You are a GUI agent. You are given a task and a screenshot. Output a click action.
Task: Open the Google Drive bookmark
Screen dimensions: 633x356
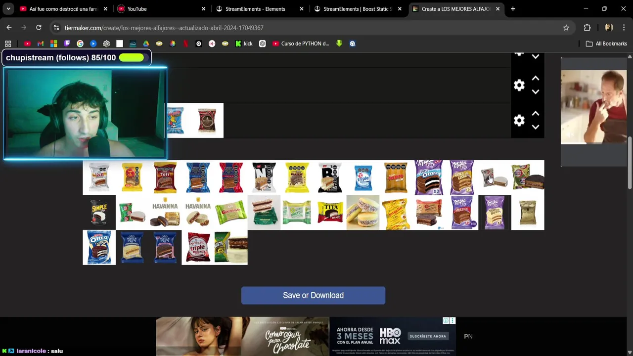pyautogui.click(x=146, y=44)
